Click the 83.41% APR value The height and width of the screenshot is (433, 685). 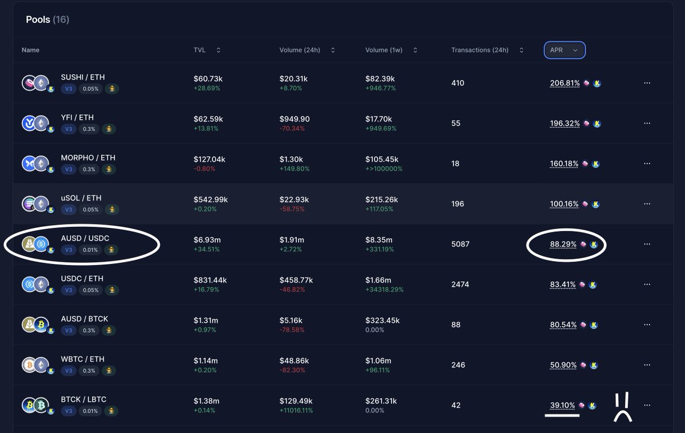(563, 284)
